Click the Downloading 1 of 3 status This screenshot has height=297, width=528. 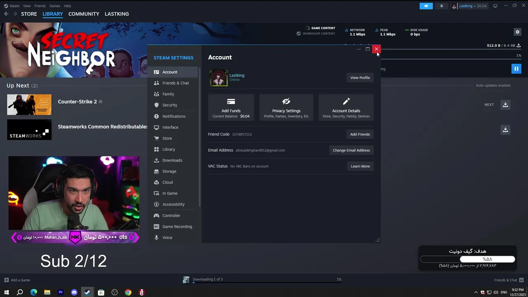[x=207, y=279]
